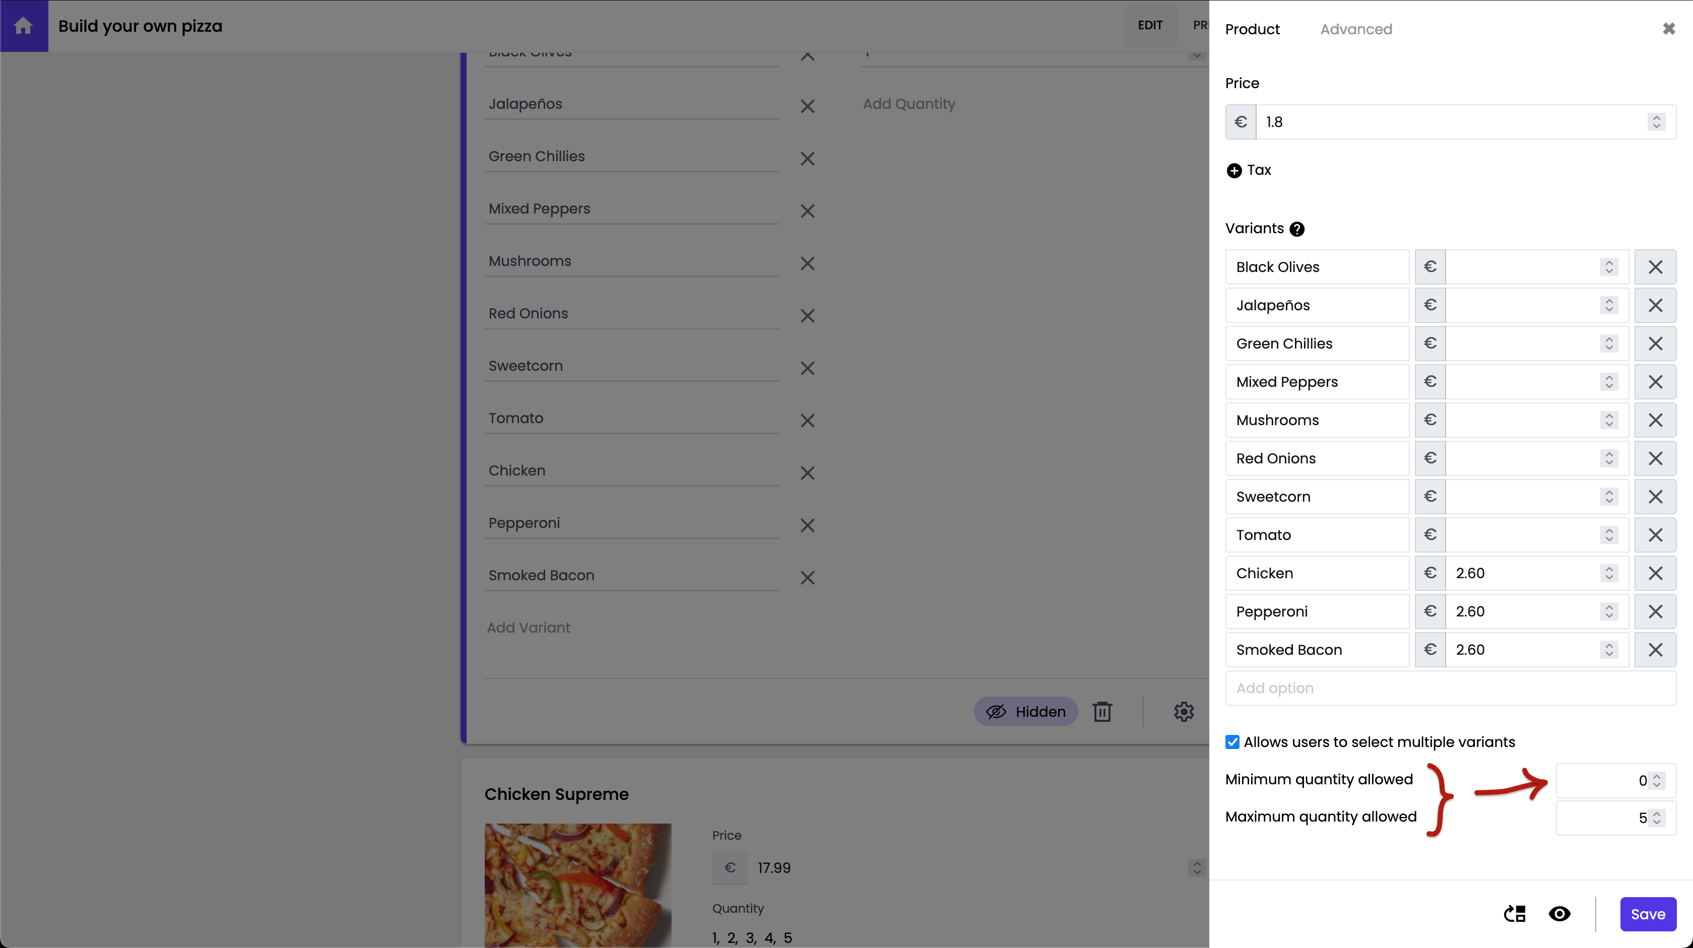Adjust the Minimum quantity allowed stepper
The width and height of the screenshot is (1693, 948).
click(x=1657, y=780)
